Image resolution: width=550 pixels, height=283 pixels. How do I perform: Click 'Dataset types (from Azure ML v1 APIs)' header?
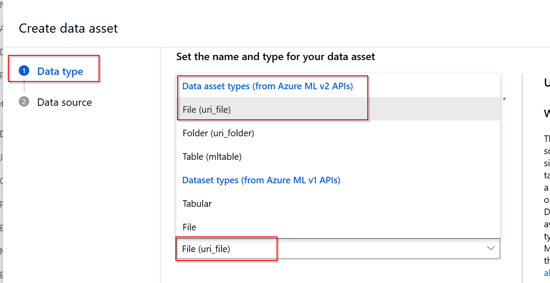[261, 180]
